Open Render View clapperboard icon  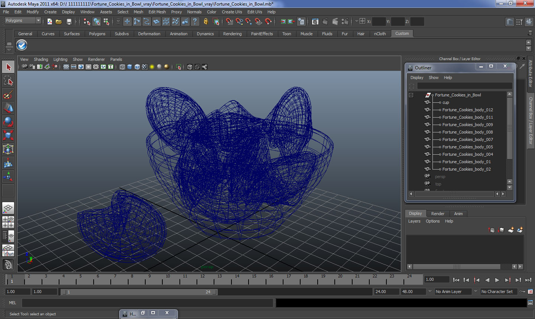pyautogui.click(x=315, y=22)
